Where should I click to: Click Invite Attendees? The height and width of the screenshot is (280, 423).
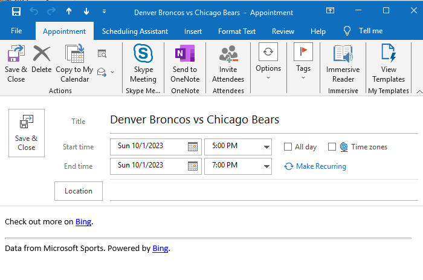coord(228,64)
